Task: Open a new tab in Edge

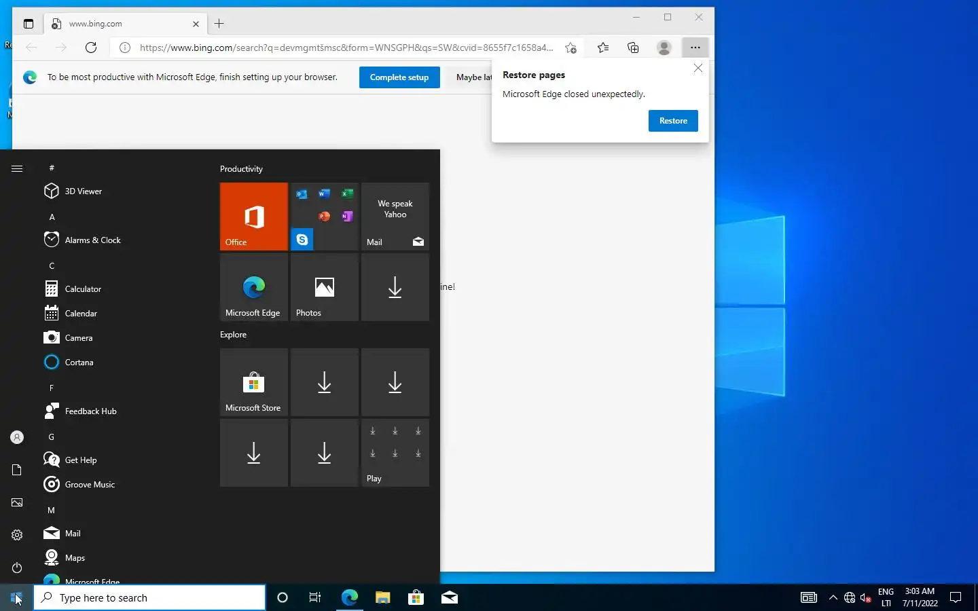Action: [219, 24]
